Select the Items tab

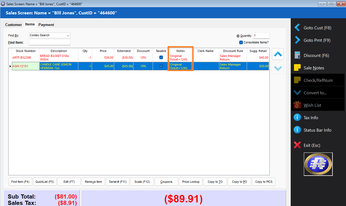tap(30, 24)
